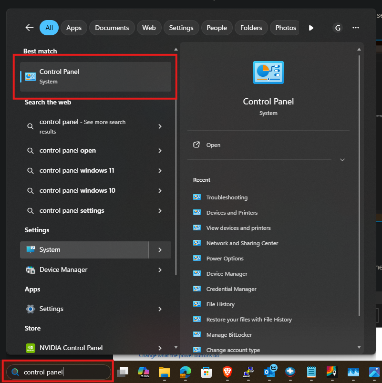Open the three-dots more options menu
This screenshot has width=382, height=383.
coord(356,28)
